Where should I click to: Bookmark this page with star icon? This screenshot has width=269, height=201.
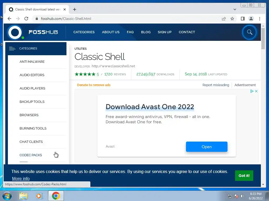click(x=232, y=19)
